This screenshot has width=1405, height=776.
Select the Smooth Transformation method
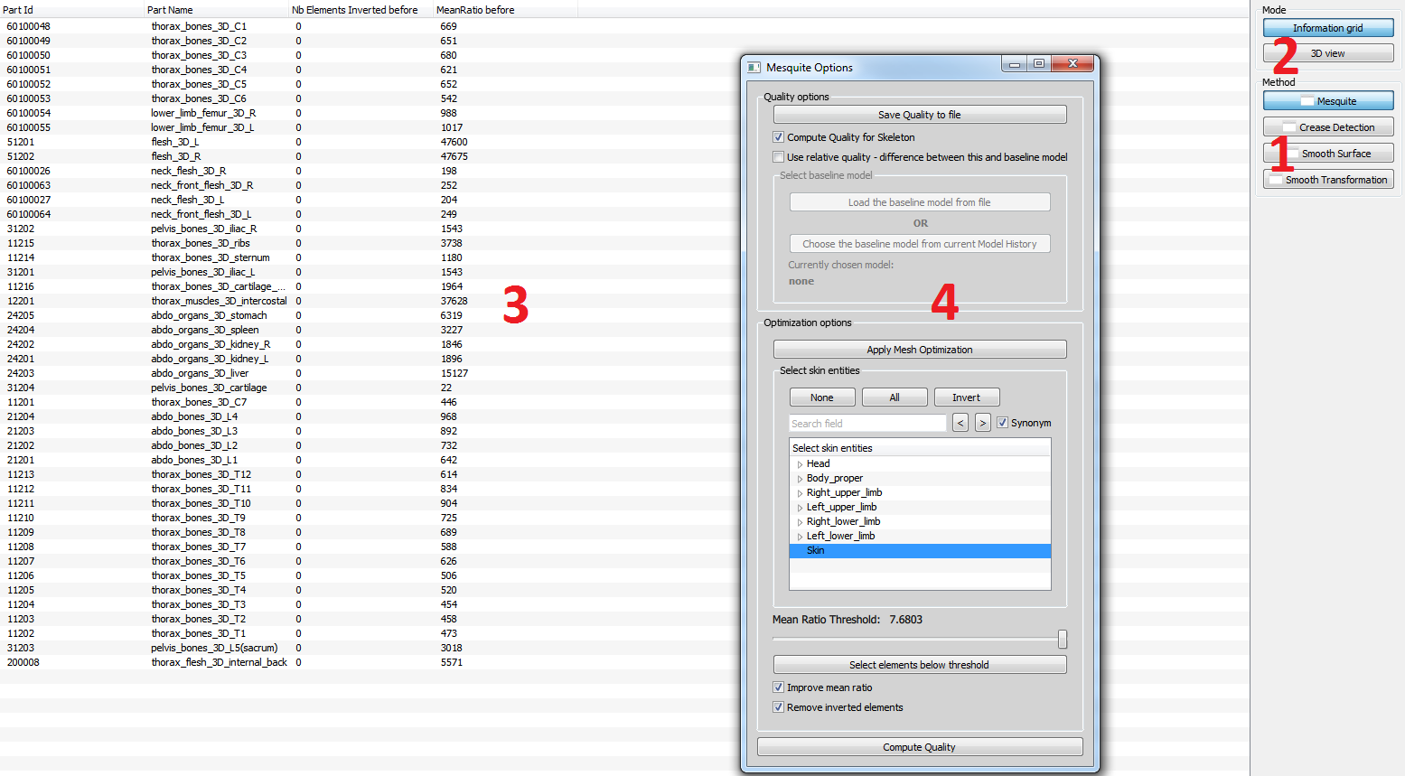[1328, 180]
